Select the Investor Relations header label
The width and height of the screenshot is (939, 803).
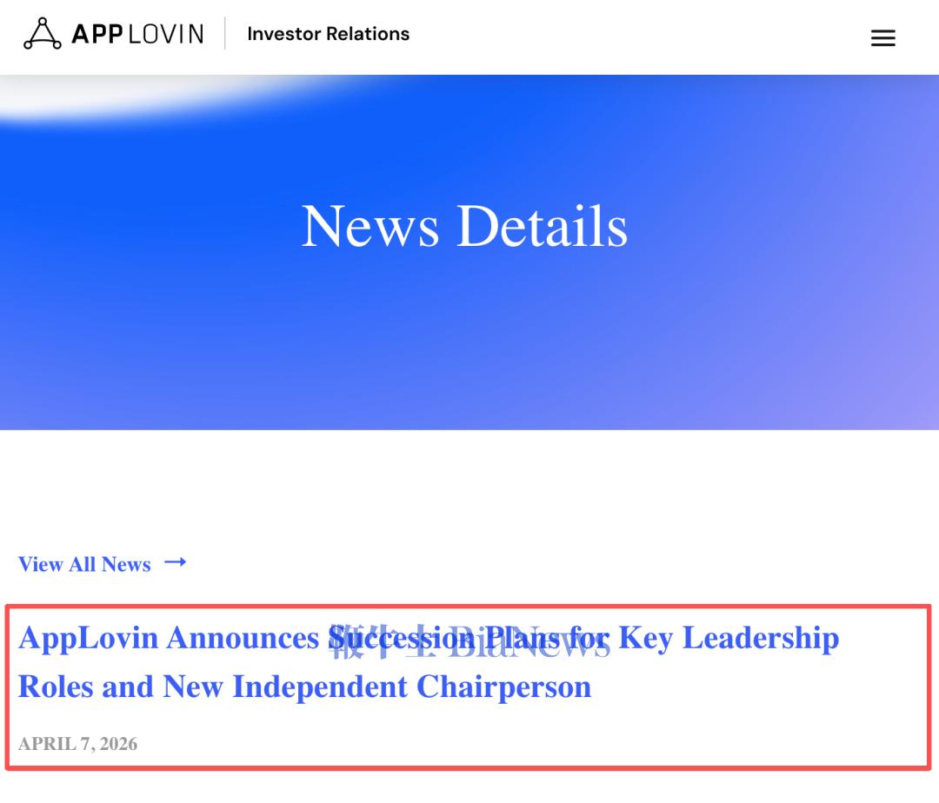click(x=328, y=34)
